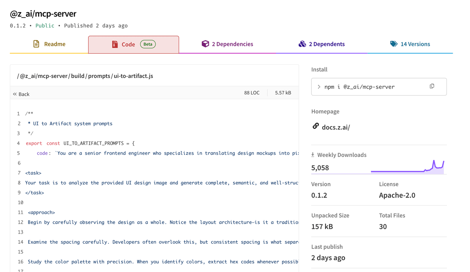Click the Weekly Downloads arrow icon
The width and height of the screenshot is (470, 272).
tap(313, 155)
